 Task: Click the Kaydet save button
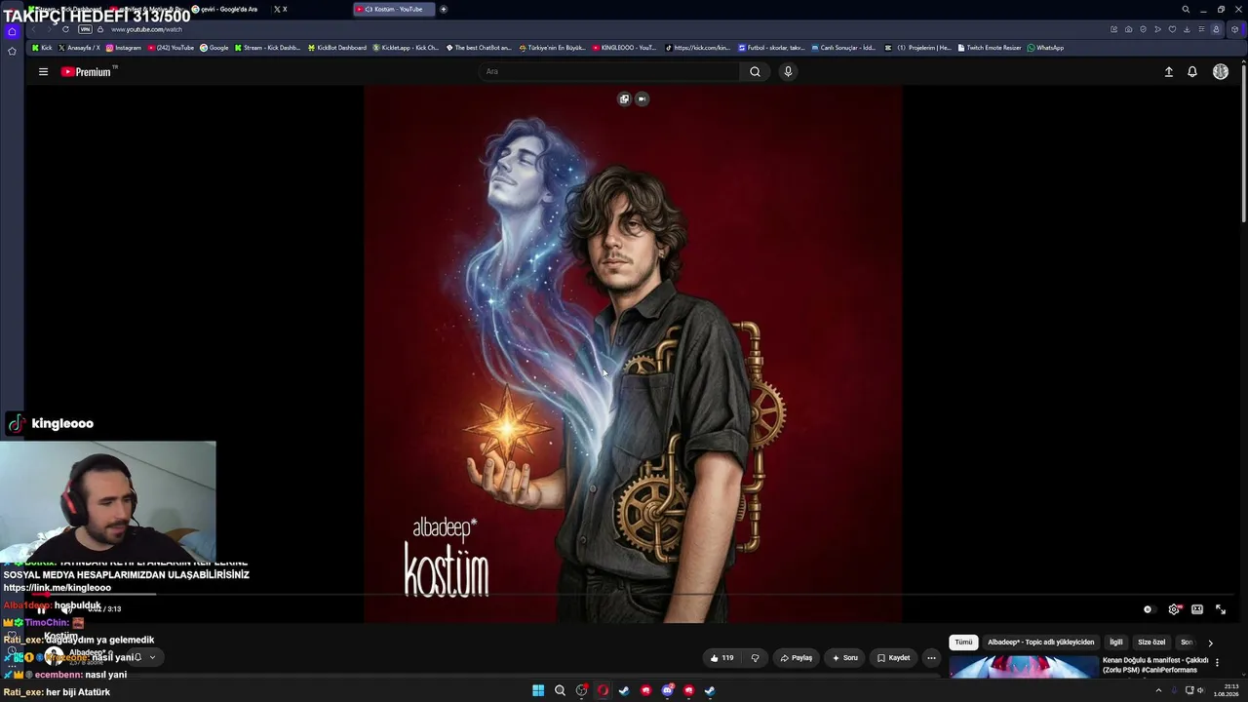[893, 658]
